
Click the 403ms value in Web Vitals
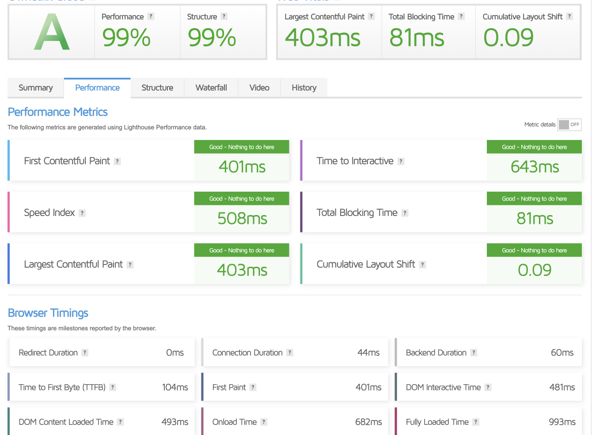(x=323, y=37)
